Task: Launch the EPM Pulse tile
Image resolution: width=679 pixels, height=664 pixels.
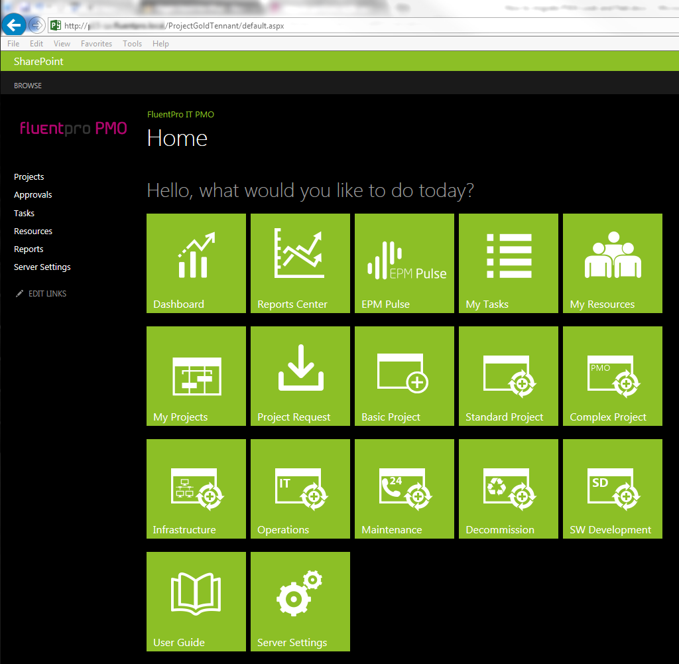Action: click(x=404, y=263)
